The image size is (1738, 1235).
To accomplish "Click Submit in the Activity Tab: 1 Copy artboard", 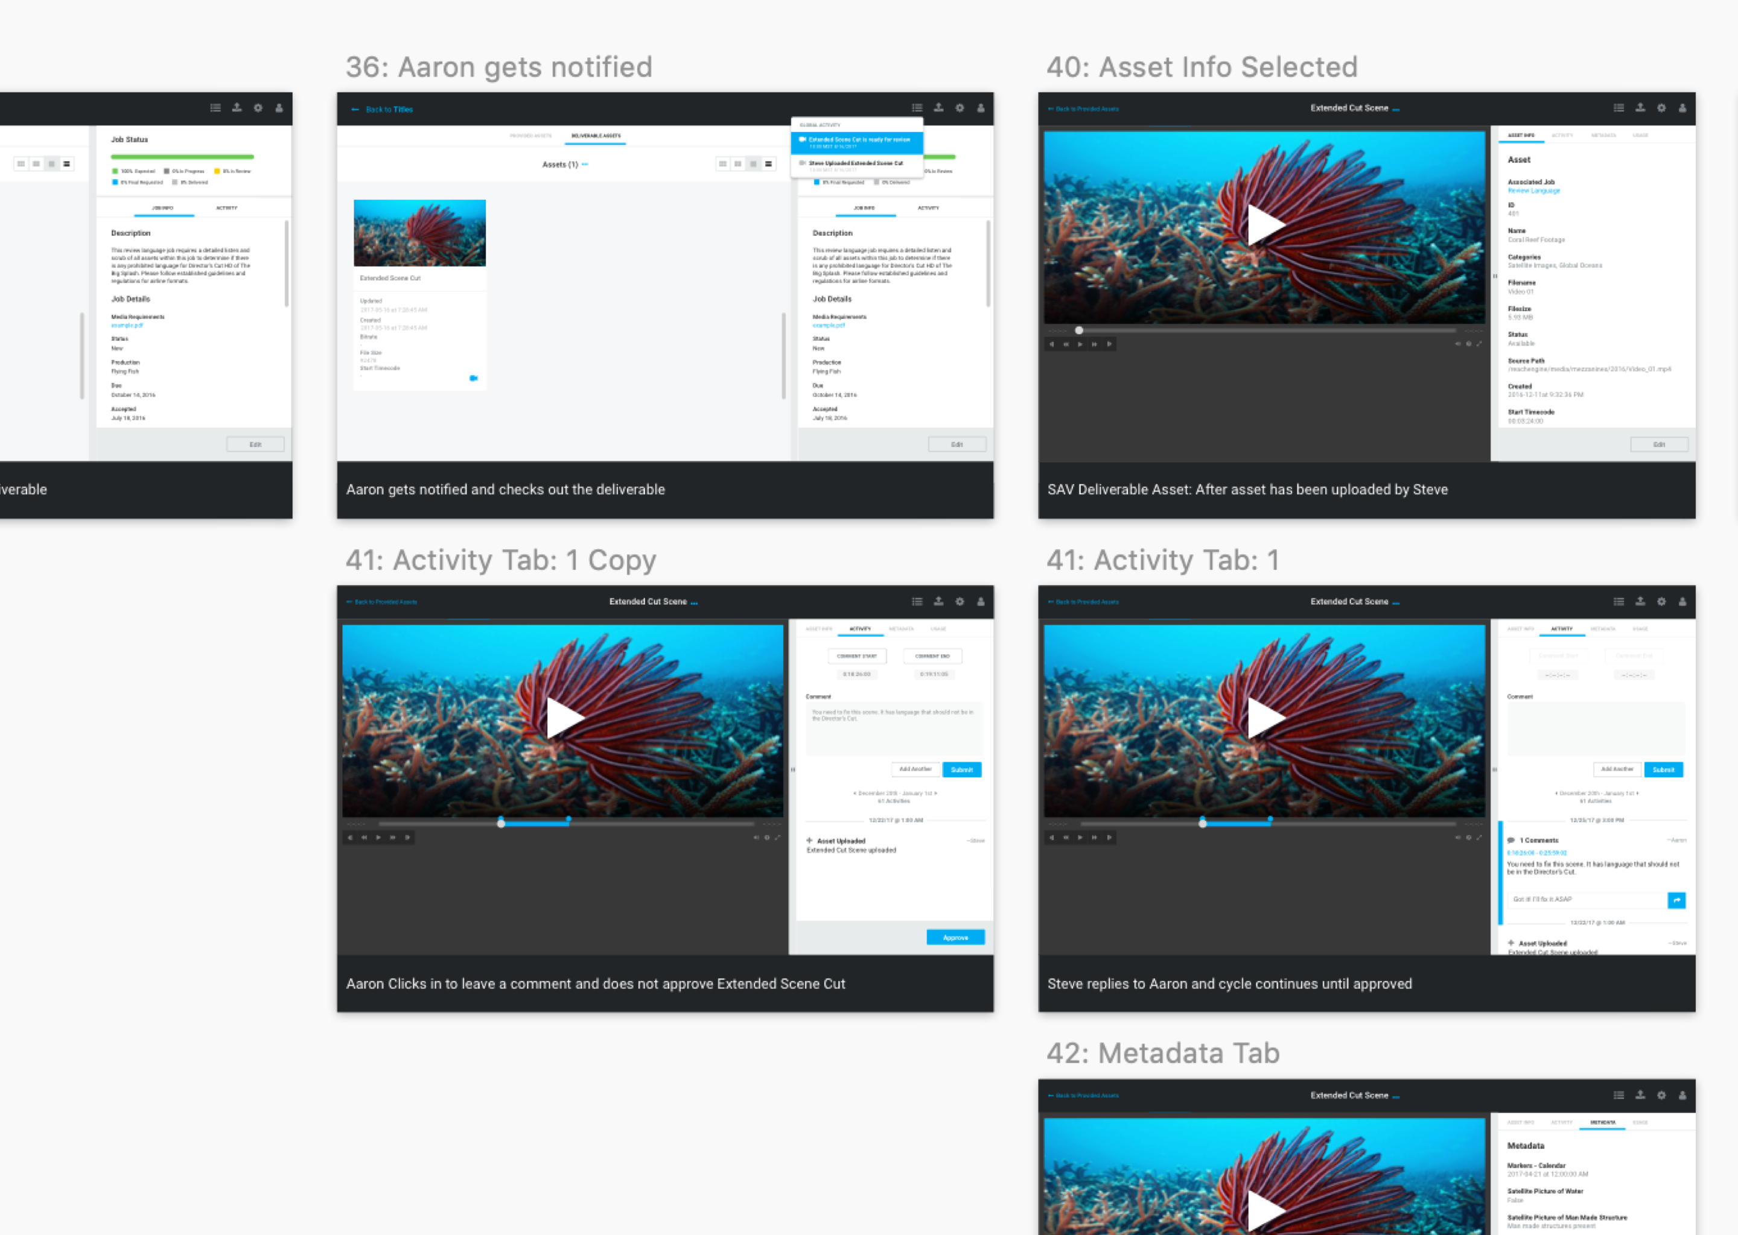I will 962,769.
